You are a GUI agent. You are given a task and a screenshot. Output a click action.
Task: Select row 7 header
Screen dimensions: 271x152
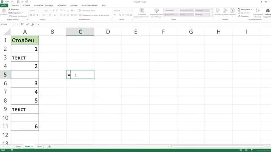coord(6,92)
